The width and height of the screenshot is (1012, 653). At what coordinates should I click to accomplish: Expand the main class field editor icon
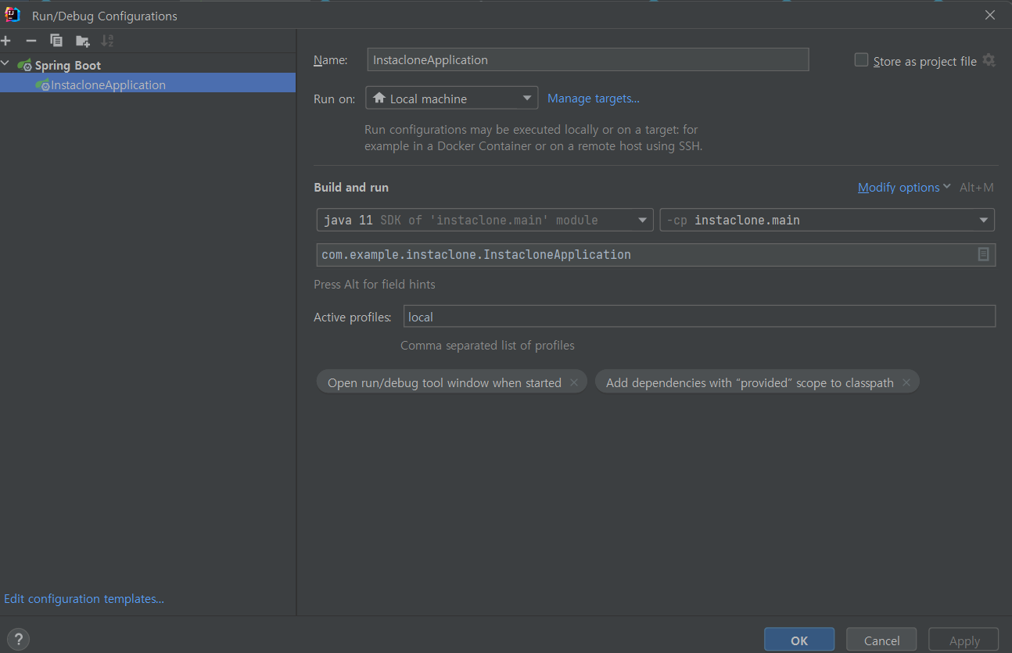coord(984,254)
